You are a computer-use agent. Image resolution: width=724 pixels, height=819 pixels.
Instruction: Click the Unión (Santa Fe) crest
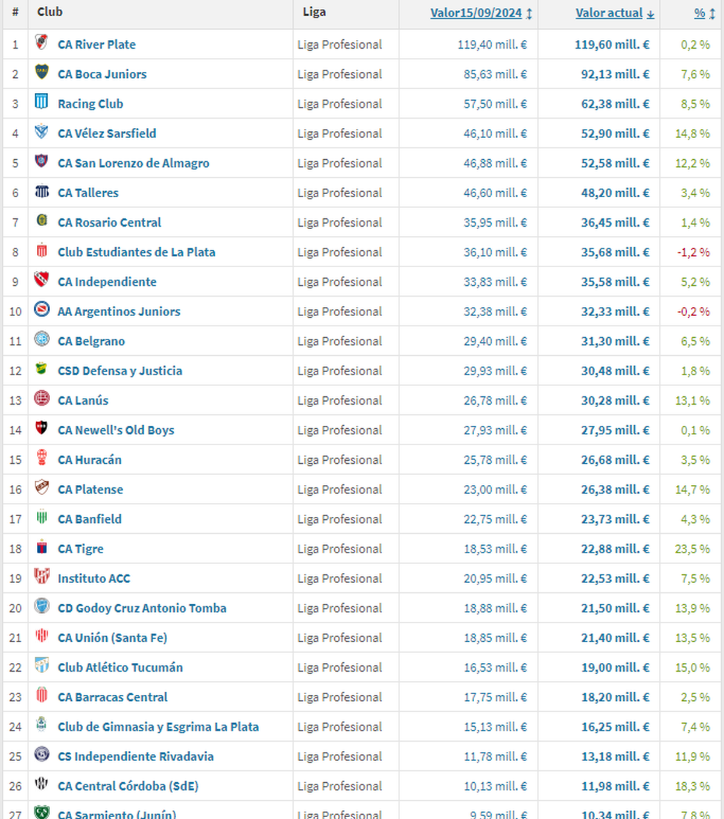[x=42, y=635]
